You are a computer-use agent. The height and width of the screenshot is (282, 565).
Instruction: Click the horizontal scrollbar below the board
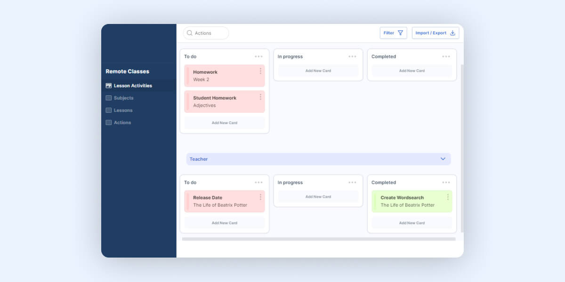point(318,239)
